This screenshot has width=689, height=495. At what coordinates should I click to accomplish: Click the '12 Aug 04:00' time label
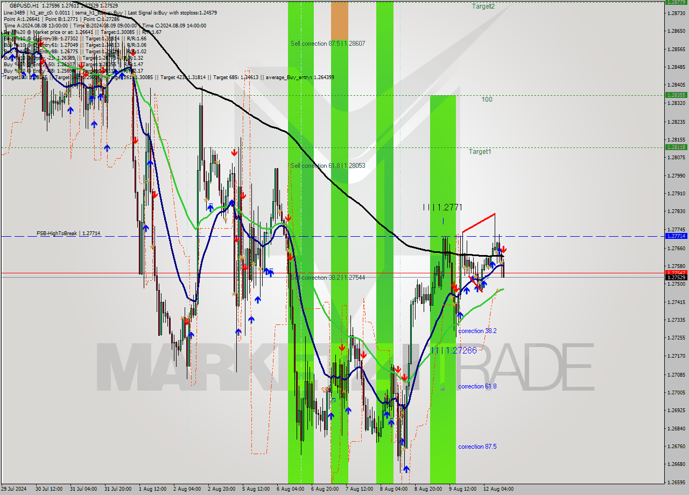(498, 489)
